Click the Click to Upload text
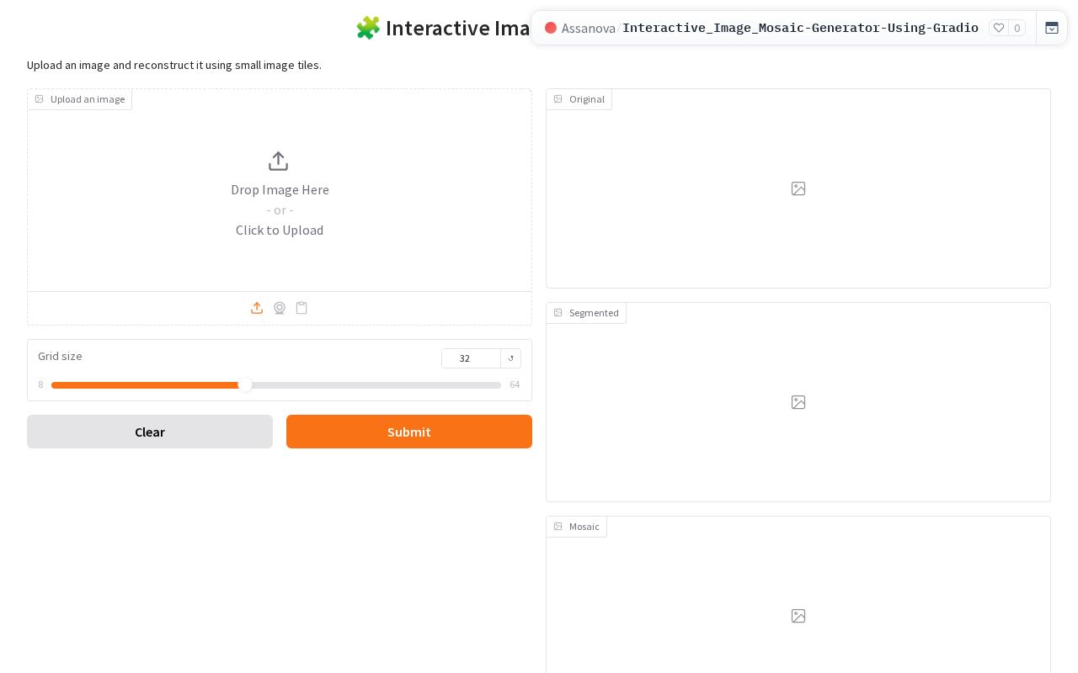 pos(280,231)
